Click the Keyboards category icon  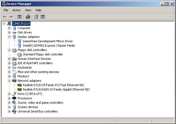14,67
